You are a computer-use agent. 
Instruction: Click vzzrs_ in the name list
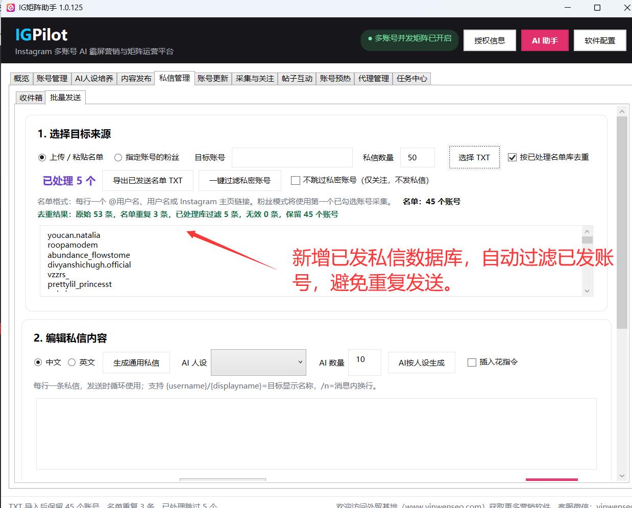coord(58,274)
